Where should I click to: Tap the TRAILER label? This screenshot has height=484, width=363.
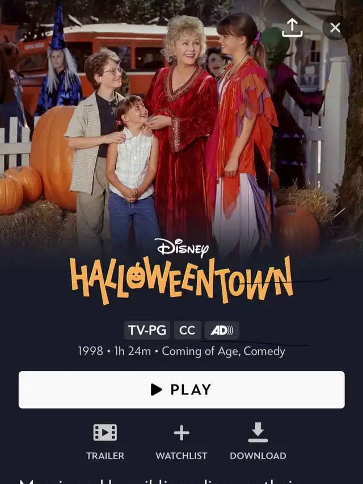pos(105,456)
